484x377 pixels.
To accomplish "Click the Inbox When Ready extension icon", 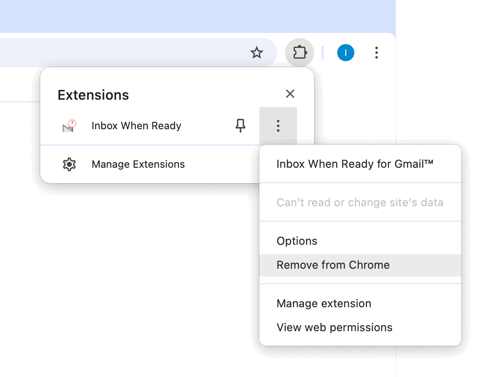I will [x=69, y=126].
